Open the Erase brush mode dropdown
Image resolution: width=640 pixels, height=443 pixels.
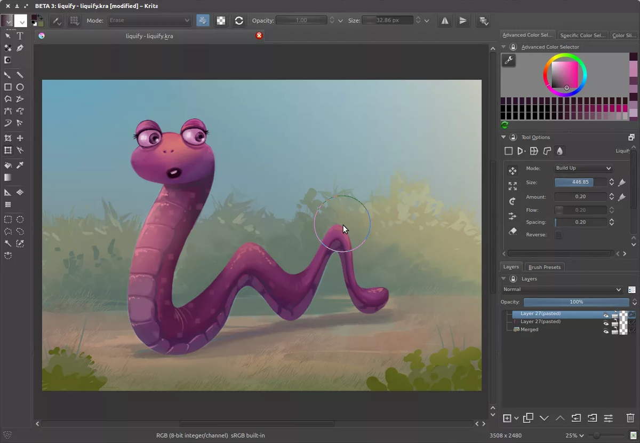coord(149,20)
